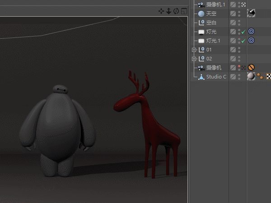
Task: Expand the 01 group
Action: coord(194,50)
